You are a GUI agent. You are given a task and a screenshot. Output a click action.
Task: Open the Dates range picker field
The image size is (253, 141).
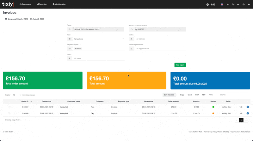[98, 29]
